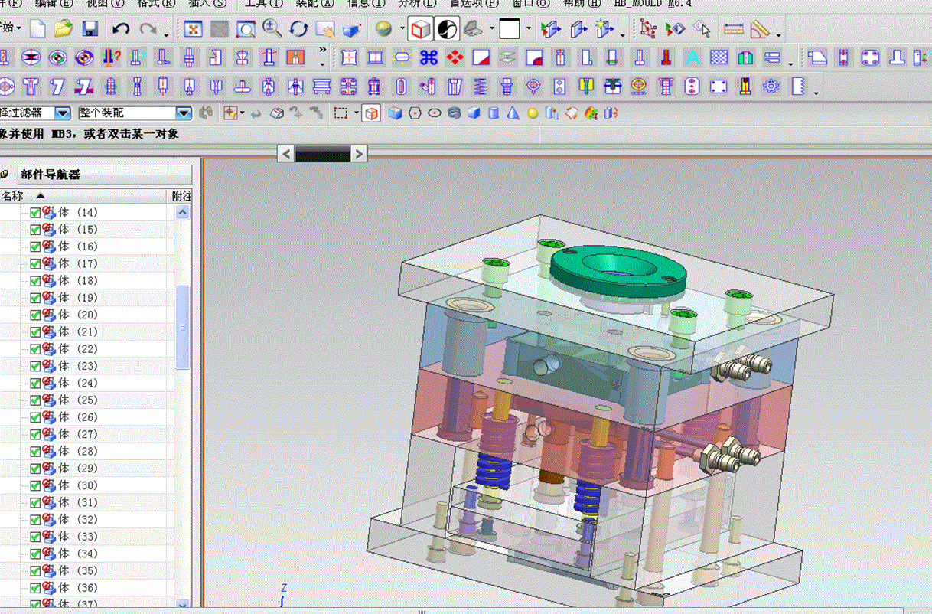Click the dashed rectangle selection icon
This screenshot has height=614, width=932.
[341, 113]
